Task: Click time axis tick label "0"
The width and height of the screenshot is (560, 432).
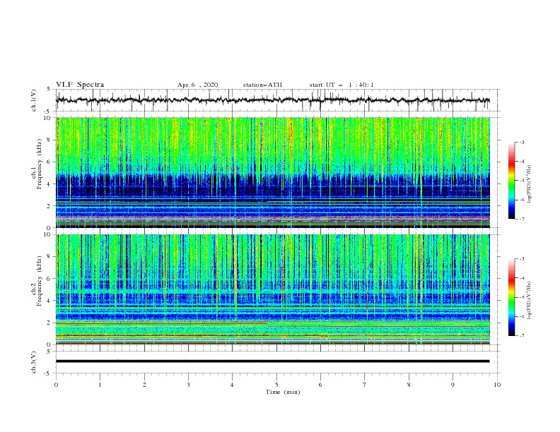Action: point(56,385)
